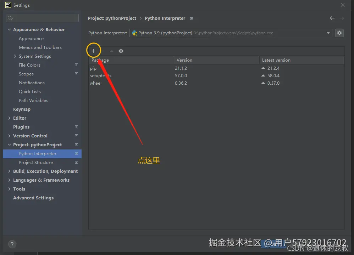Image resolution: width=354 pixels, height=255 pixels.
Task: Open Scopes settings page
Action: pos(26,74)
